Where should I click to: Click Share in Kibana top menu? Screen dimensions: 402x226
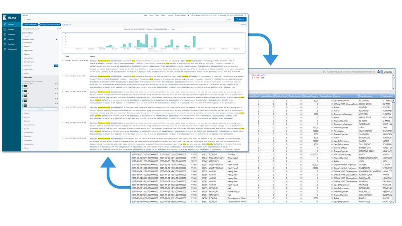(x=163, y=15)
